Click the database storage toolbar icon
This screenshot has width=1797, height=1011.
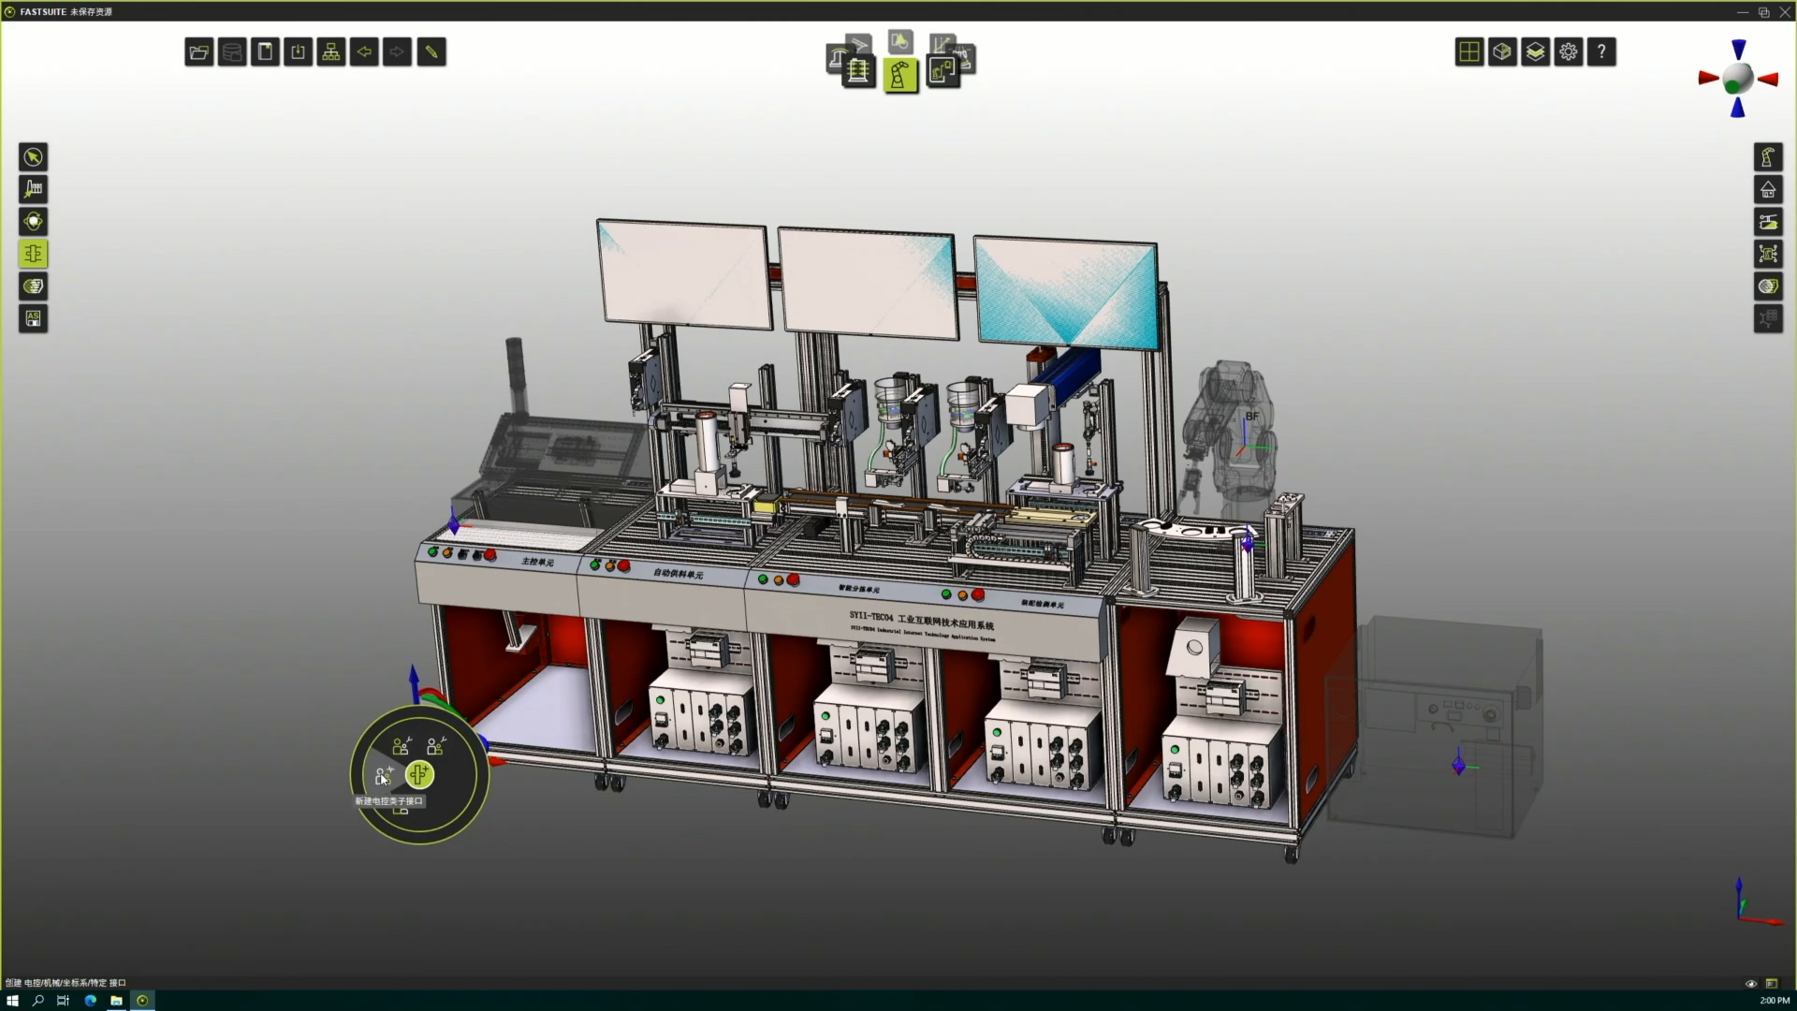click(232, 52)
